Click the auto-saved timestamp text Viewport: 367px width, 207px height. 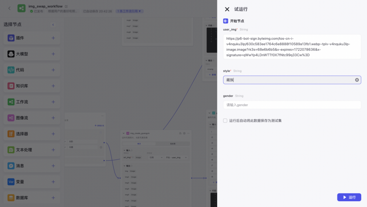click(x=98, y=11)
